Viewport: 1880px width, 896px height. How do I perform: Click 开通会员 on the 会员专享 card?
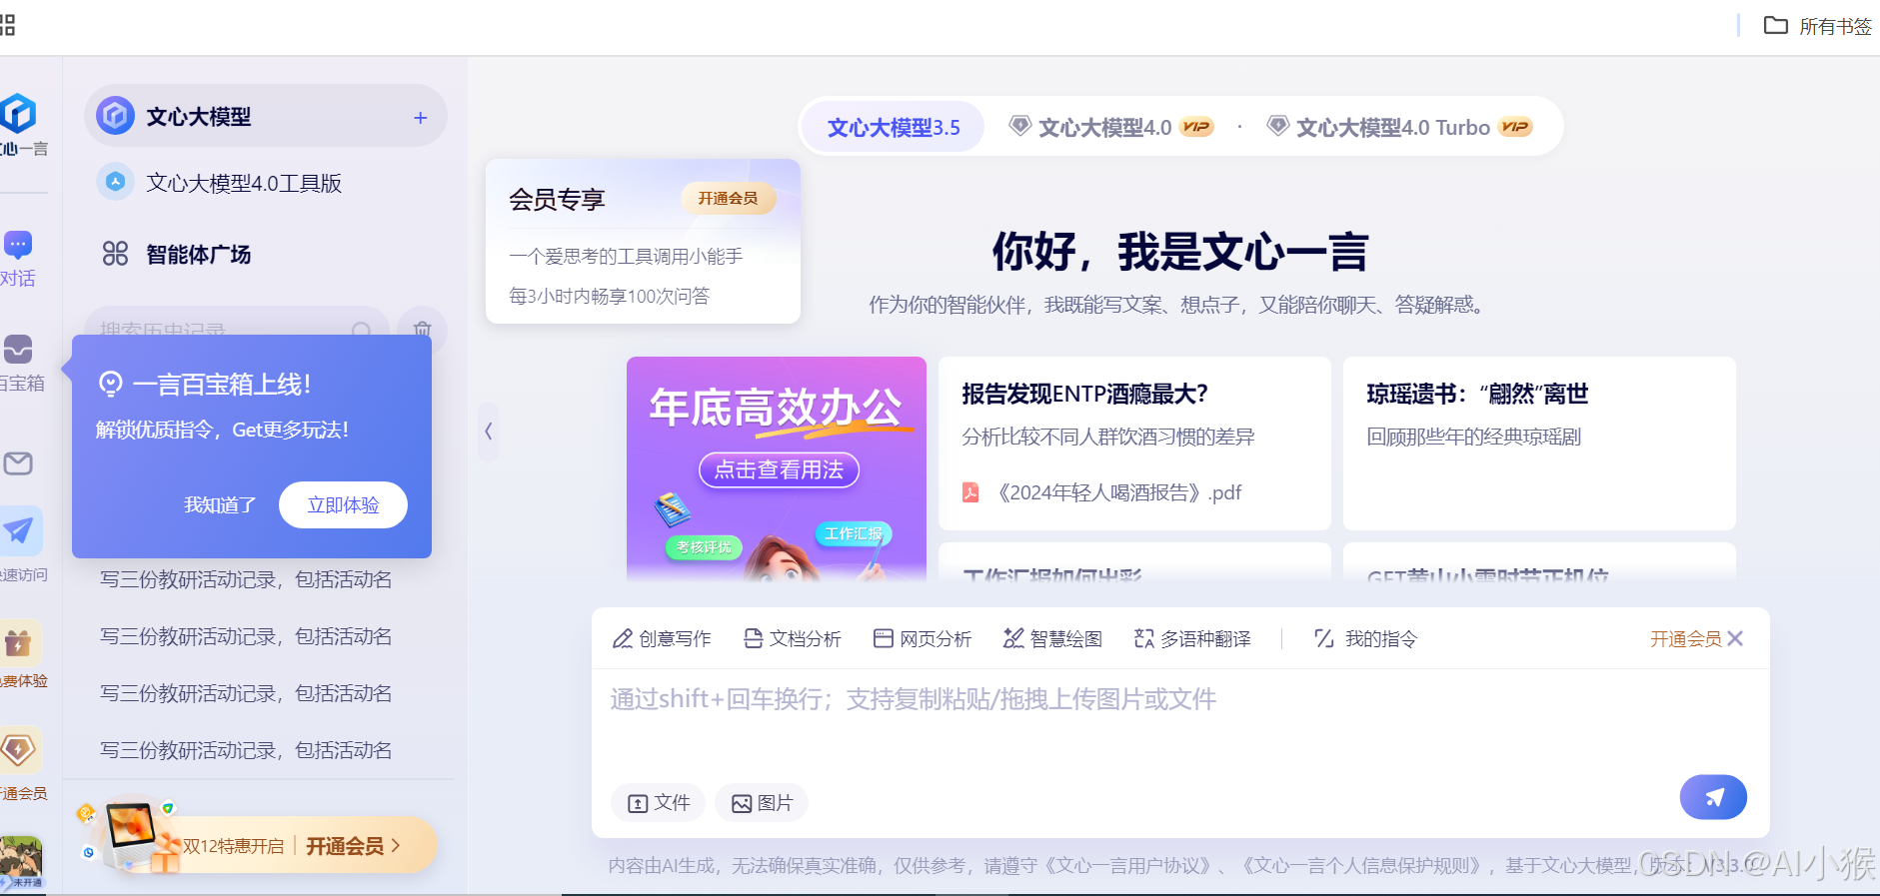[728, 198]
